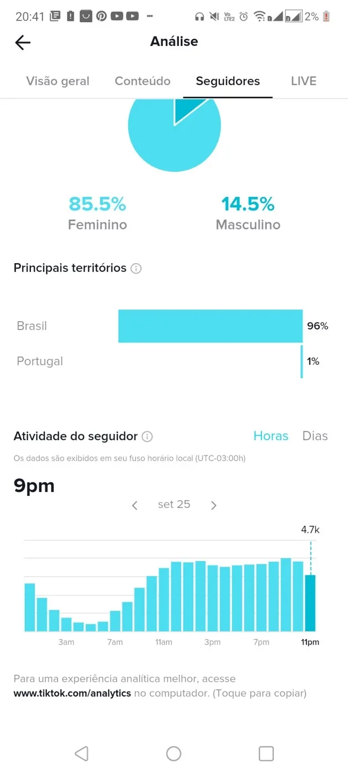Go to next day chevron
The height and width of the screenshot is (774, 348).
point(214,505)
